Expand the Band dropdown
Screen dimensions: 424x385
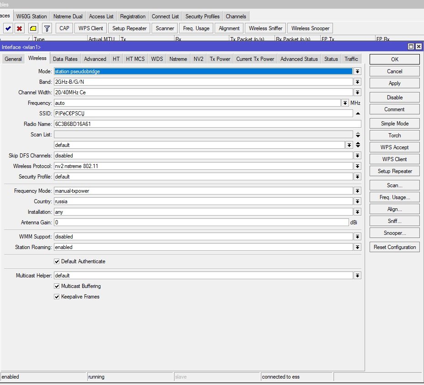pyautogui.click(x=357, y=82)
